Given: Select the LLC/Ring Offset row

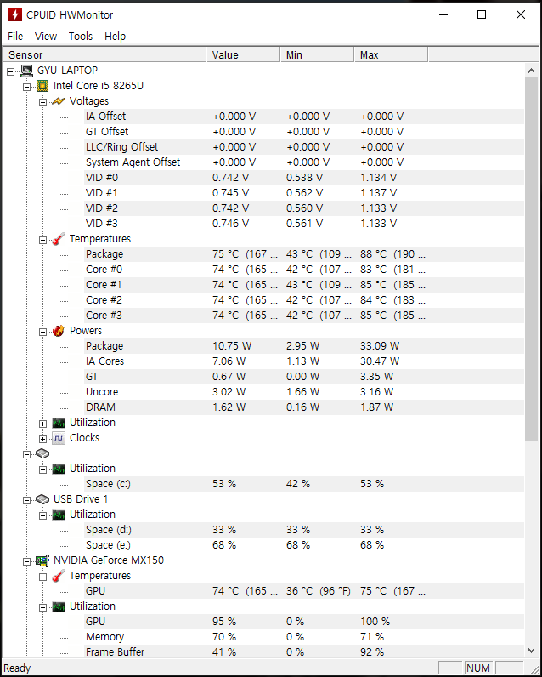Looking at the screenshot, I should pos(304,147).
